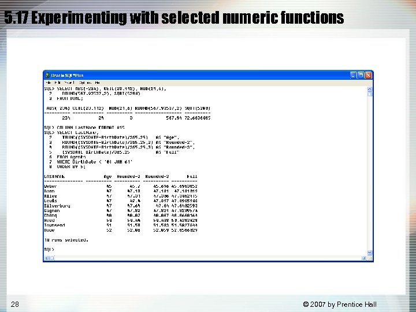This screenshot has width=416, height=312.
Task: Click the "© 2007 by Prentice Hall" footer
Action: click(x=340, y=304)
